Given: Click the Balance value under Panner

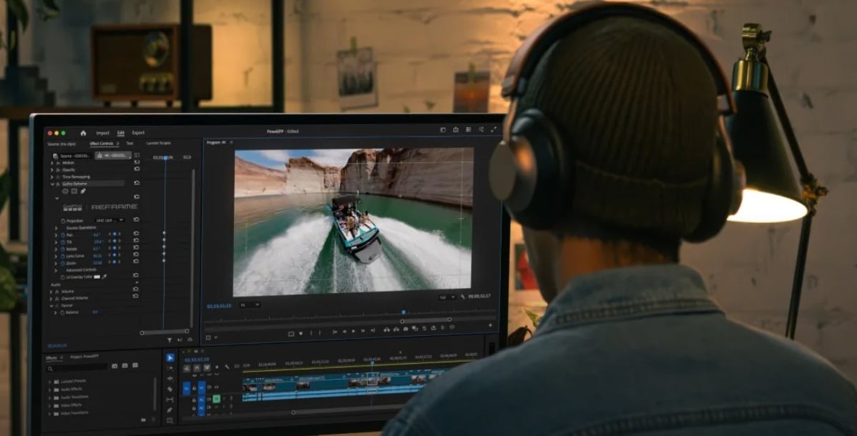Looking at the screenshot, I should [95, 312].
